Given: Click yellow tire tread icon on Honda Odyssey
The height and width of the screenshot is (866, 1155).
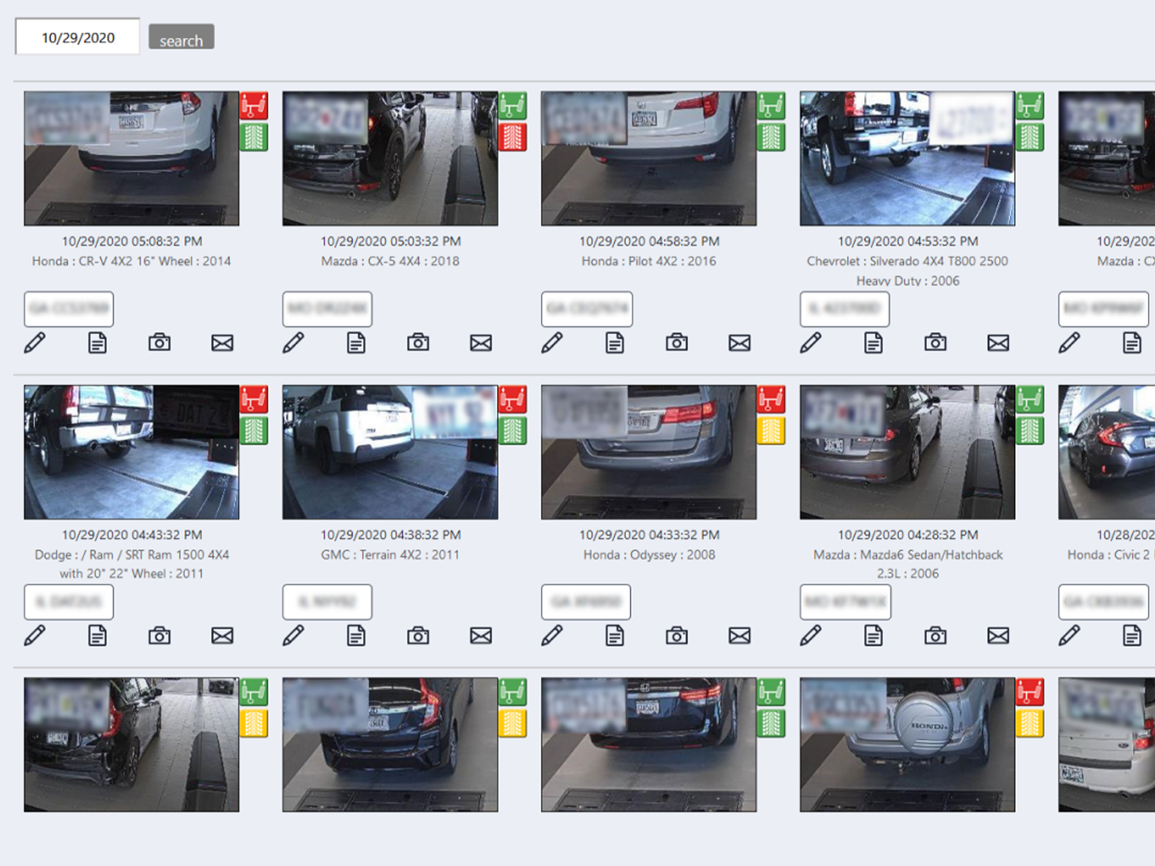Looking at the screenshot, I should [771, 431].
